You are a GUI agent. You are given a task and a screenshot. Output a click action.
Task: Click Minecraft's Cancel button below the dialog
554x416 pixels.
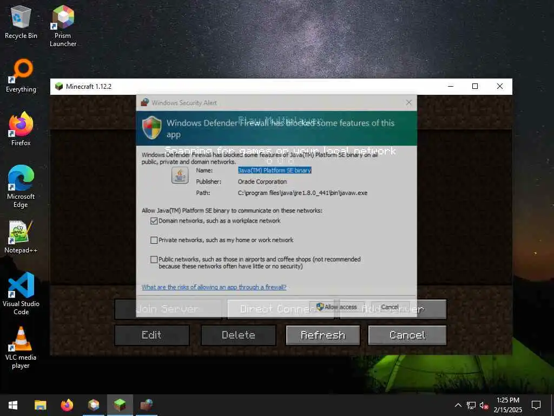point(407,335)
